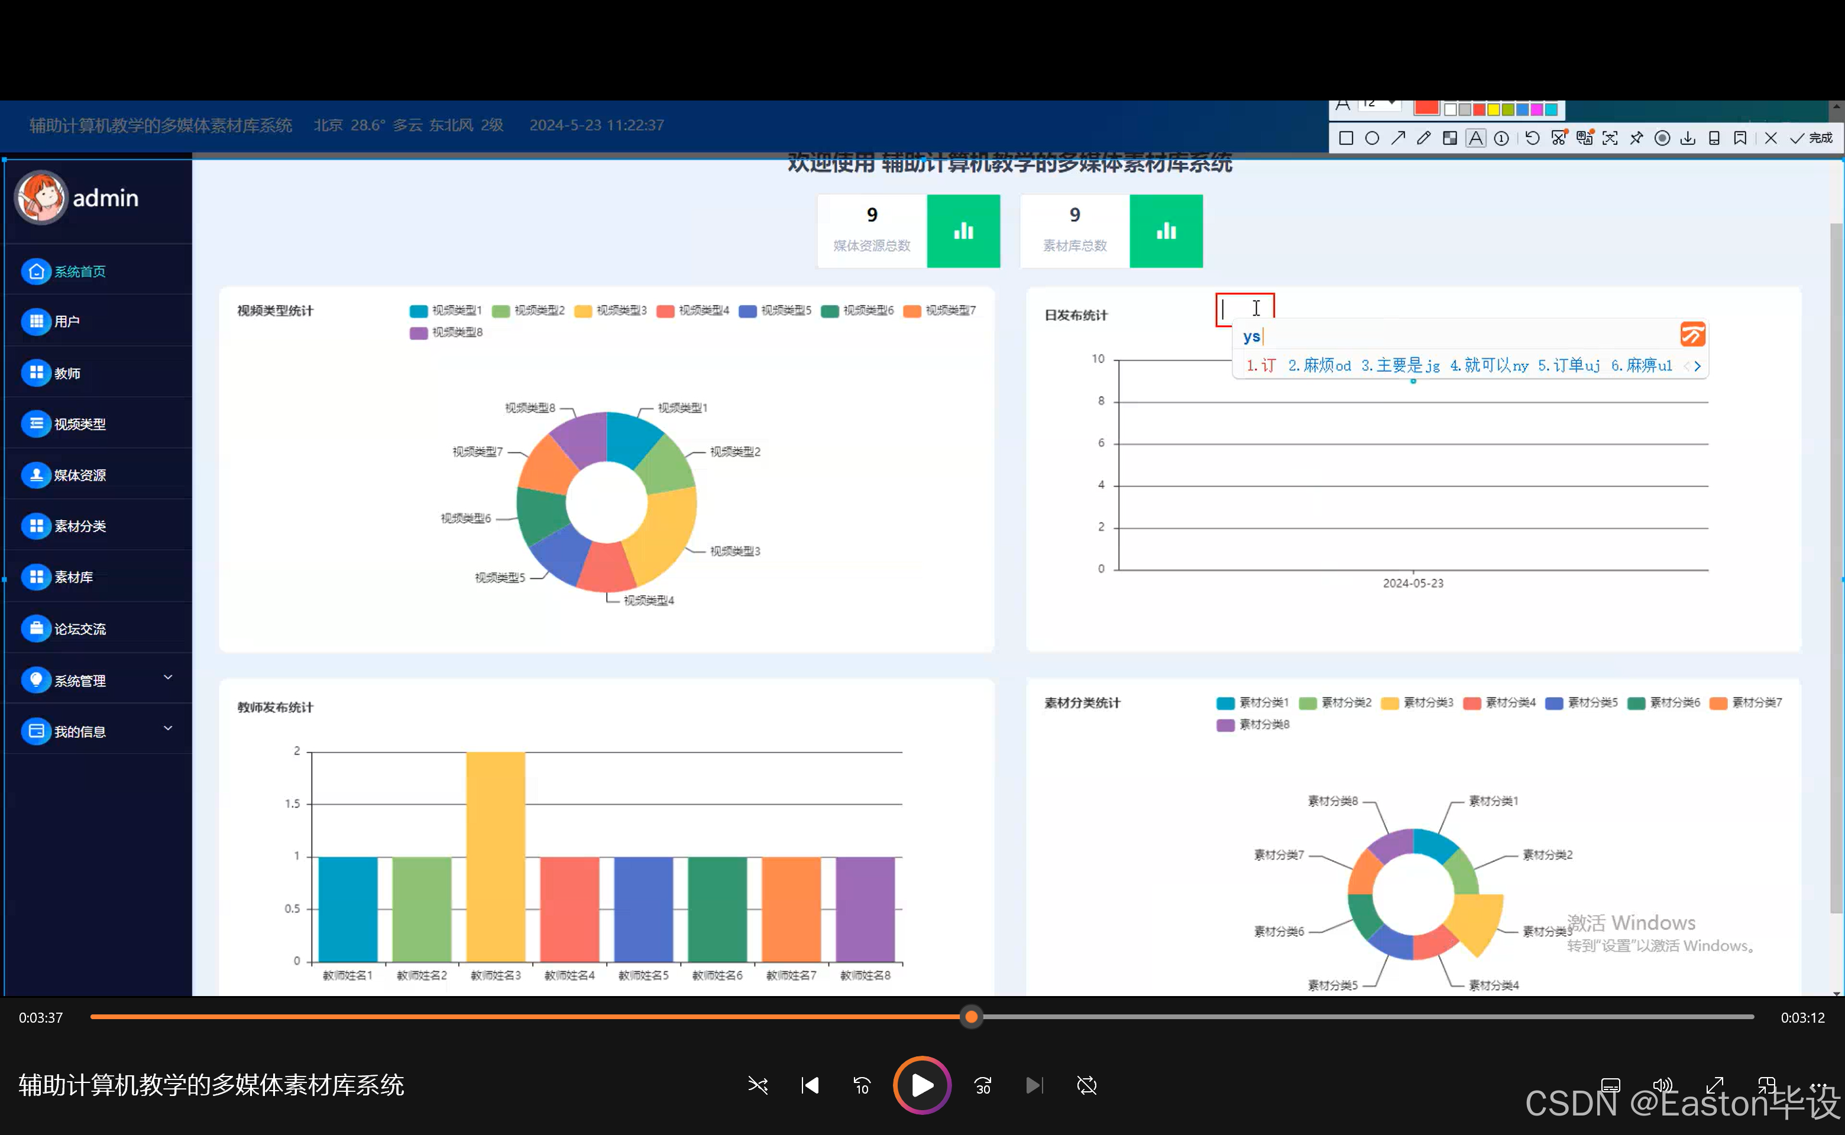Screen dimensions: 1845x1135
Task: Save screenshot with download icon
Action: [x=1687, y=138]
